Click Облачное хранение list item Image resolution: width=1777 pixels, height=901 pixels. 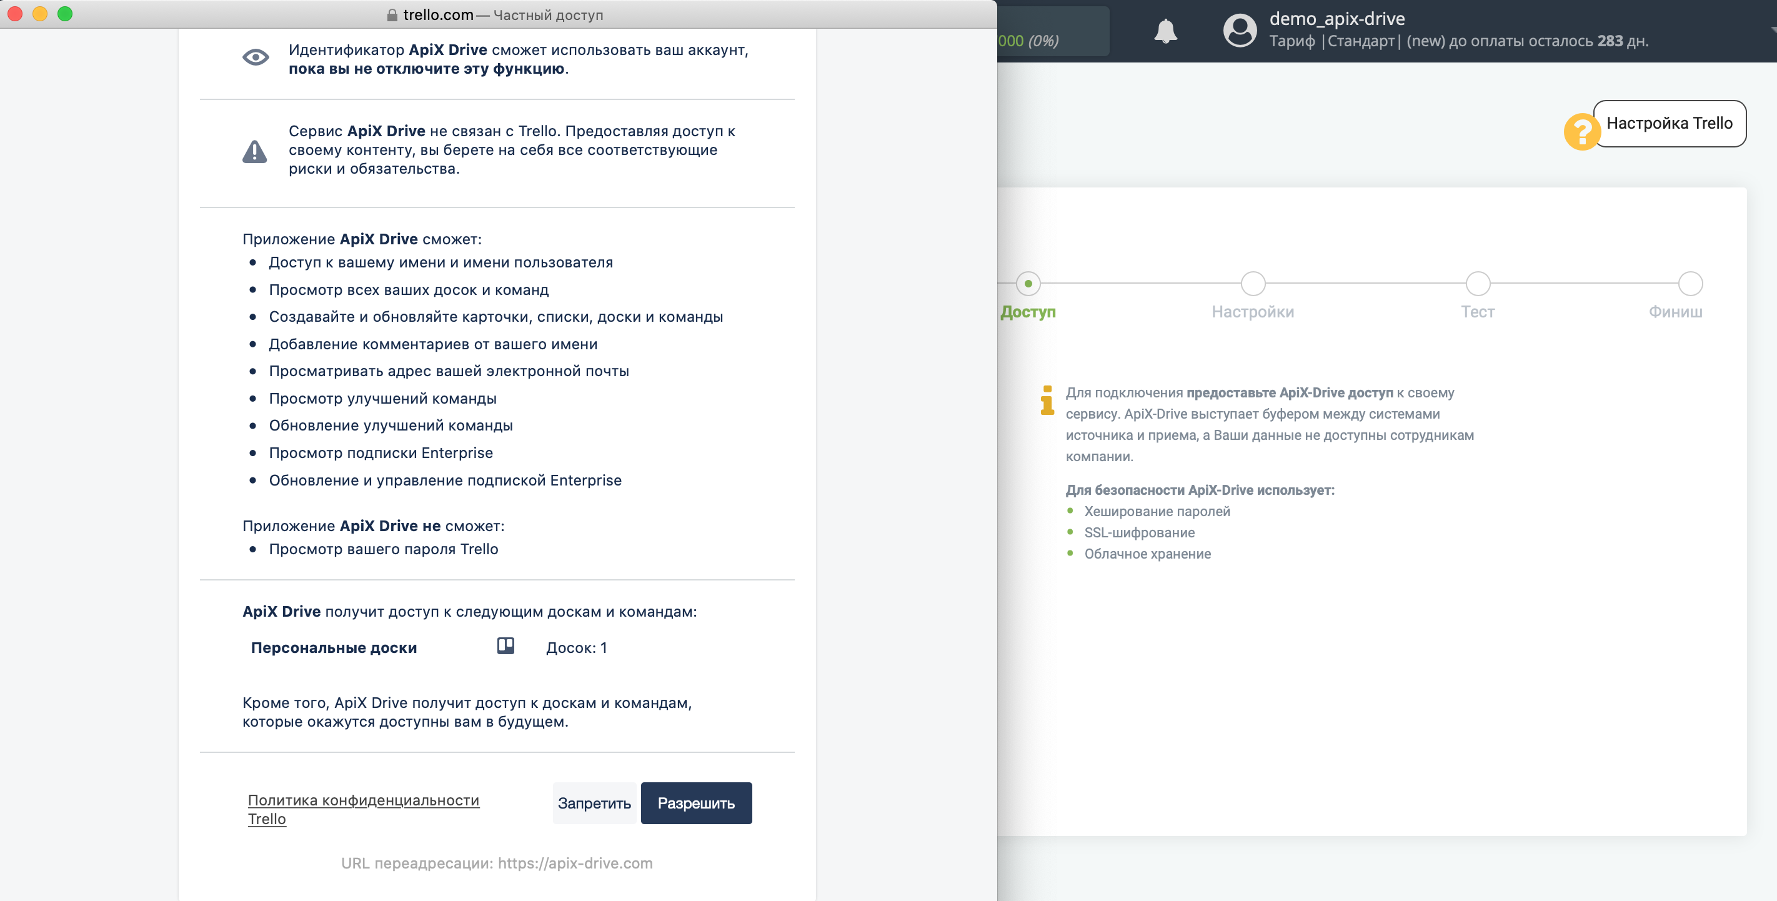(x=1147, y=554)
